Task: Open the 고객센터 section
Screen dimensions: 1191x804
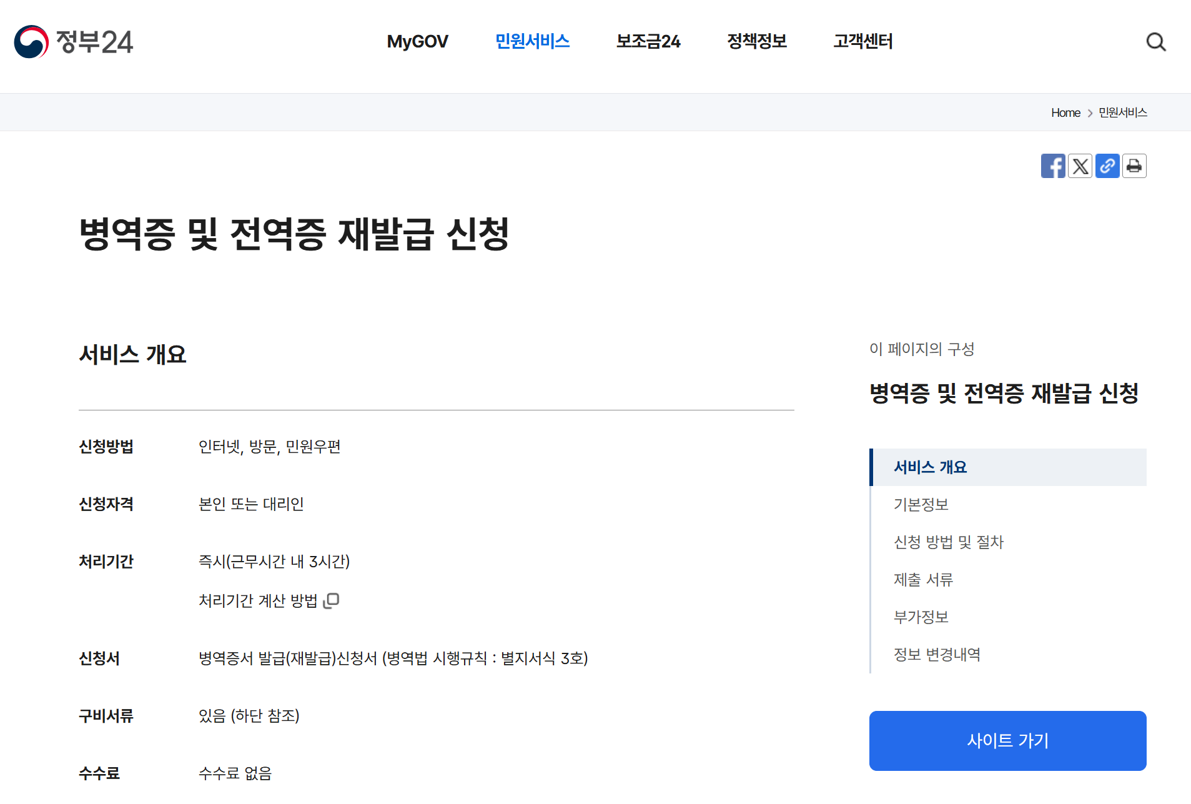Action: tap(862, 42)
